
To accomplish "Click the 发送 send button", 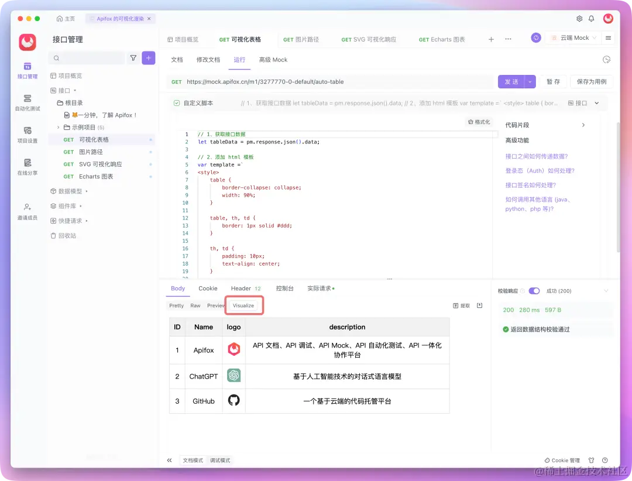I will [x=511, y=81].
